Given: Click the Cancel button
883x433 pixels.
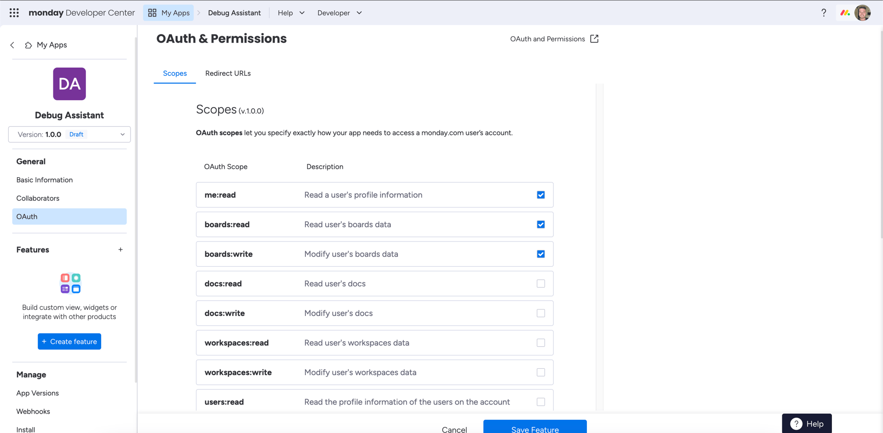Looking at the screenshot, I should (454, 429).
